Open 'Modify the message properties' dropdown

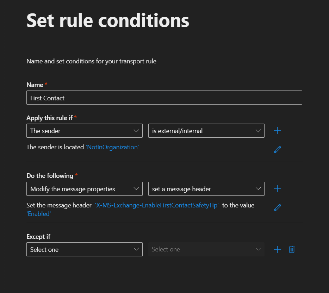(84, 189)
